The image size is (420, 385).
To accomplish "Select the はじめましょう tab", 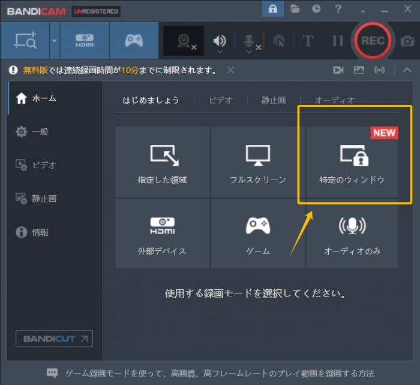I will [151, 100].
